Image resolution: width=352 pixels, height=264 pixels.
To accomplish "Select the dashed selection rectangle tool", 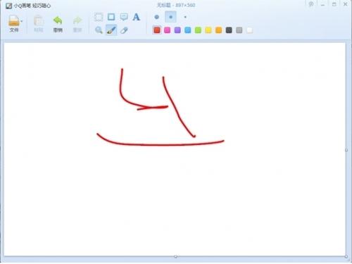I will [99, 17].
